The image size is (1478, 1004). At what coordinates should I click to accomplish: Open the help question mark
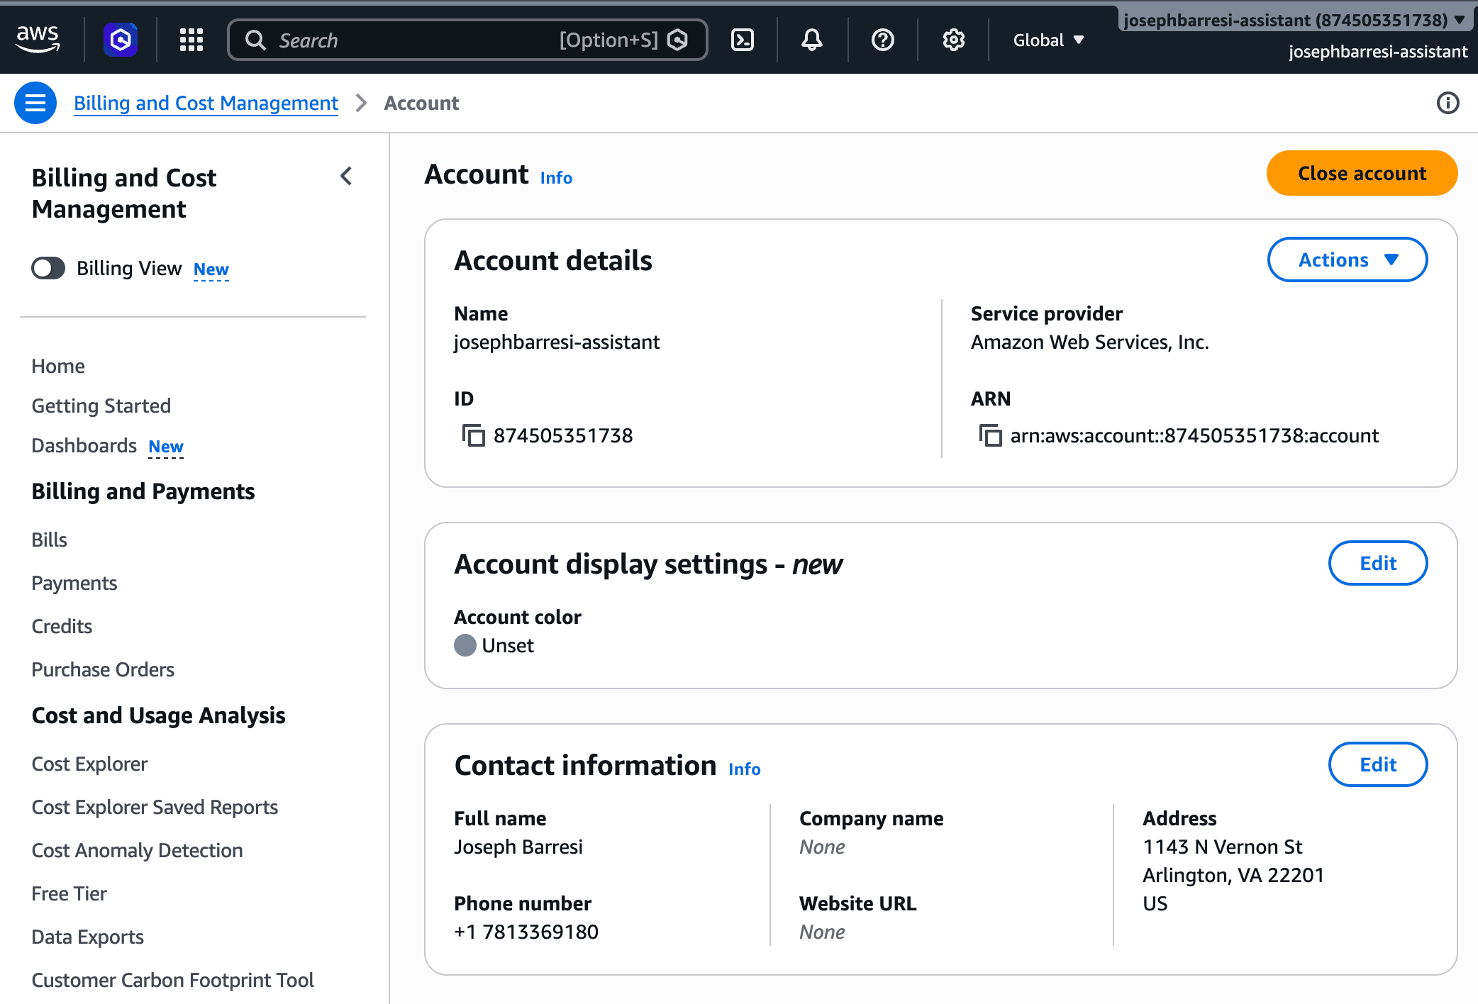[x=883, y=40]
